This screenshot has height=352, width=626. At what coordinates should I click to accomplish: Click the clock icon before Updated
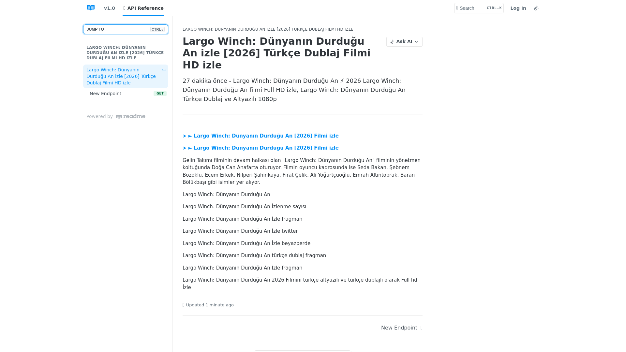pyautogui.click(x=184, y=305)
